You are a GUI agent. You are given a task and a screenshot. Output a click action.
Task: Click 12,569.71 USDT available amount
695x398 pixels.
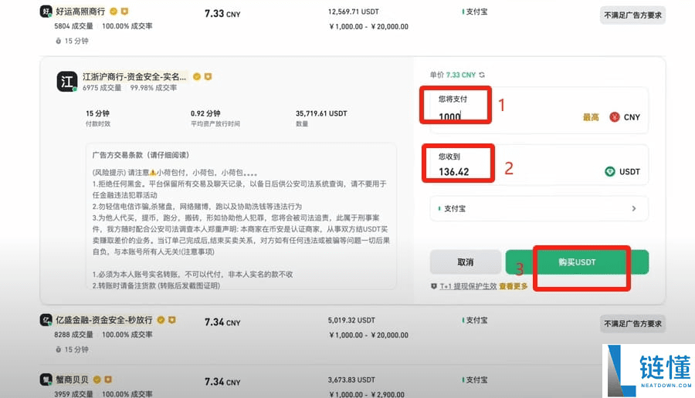353,12
